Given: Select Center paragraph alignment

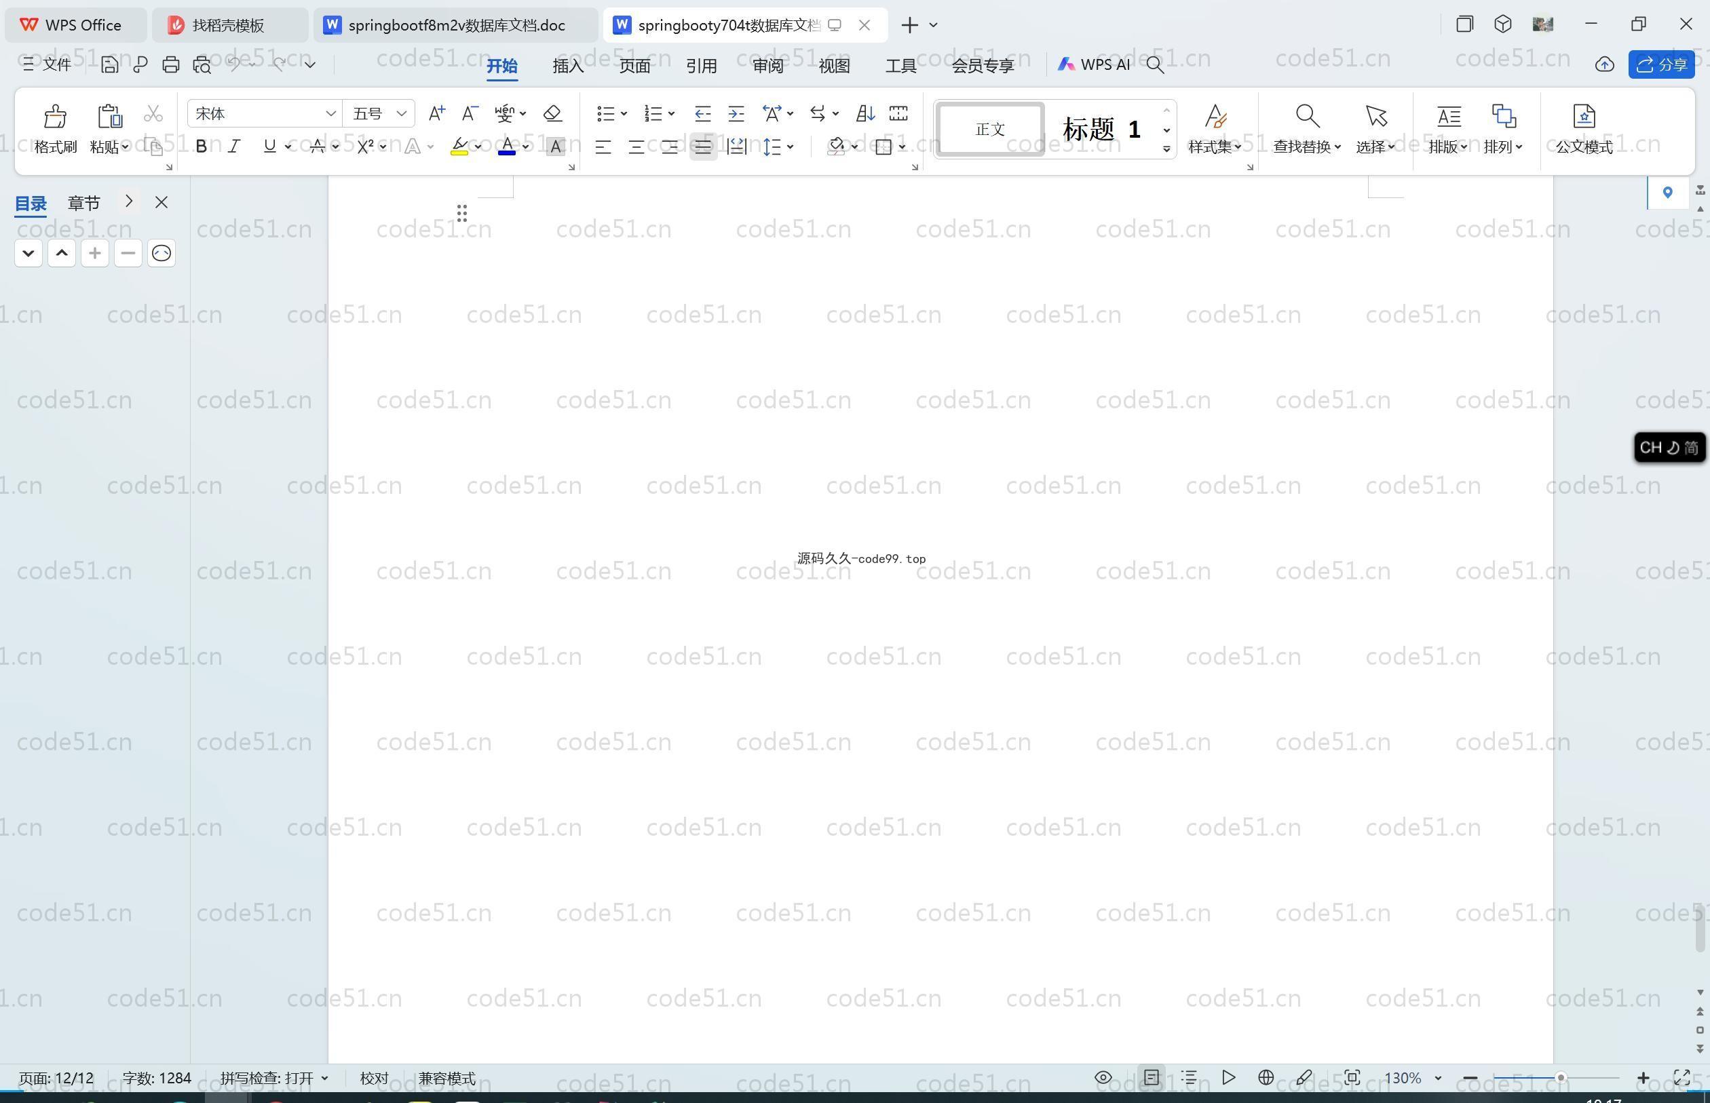Looking at the screenshot, I should [x=636, y=147].
